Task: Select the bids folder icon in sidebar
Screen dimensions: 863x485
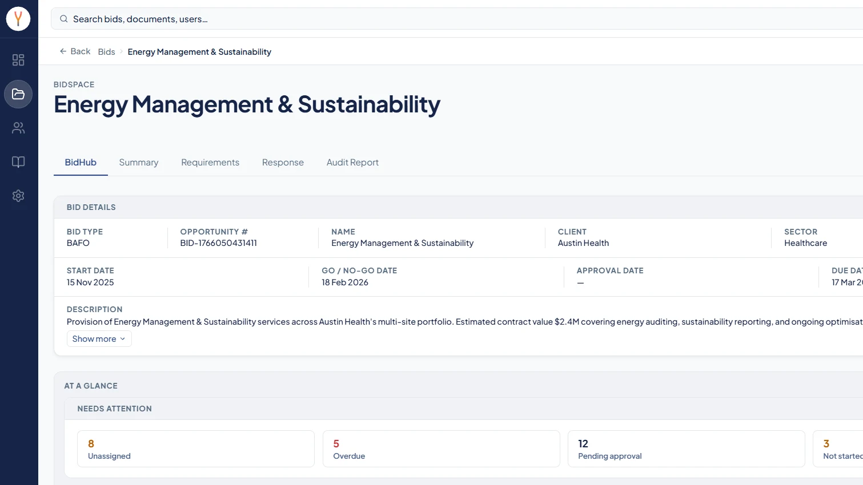Action: click(18, 94)
